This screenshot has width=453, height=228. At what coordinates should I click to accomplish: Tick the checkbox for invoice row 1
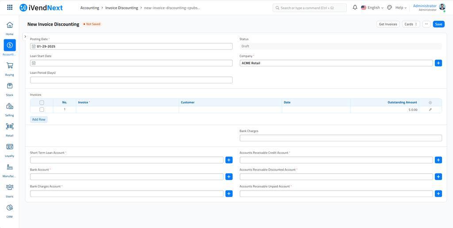(x=42, y=110)
